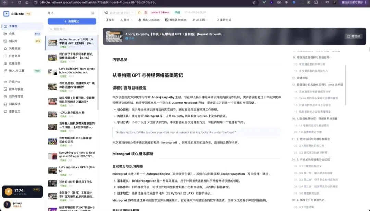Jump to outline 4. 梯度上升与参数优化
The height and width of the screenshot is (211, 370).
point(308,200)
